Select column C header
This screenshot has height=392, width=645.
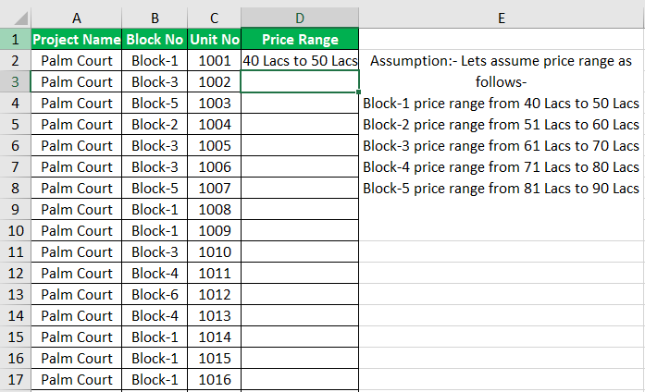(x=215, y=18)
